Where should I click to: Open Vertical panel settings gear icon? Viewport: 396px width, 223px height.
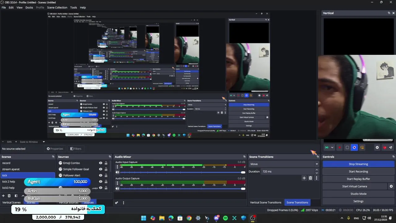[377, 147]
